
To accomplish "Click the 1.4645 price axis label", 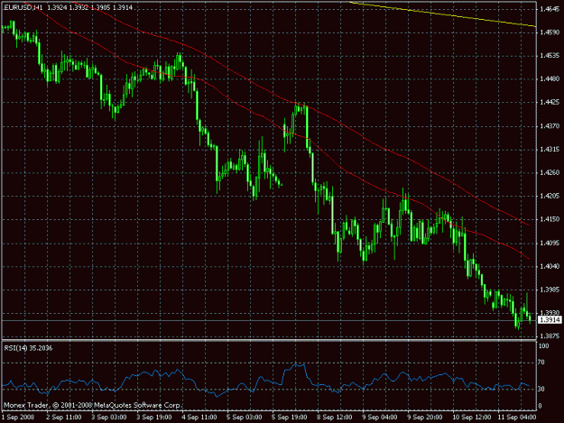I will (x=550, y=9).
